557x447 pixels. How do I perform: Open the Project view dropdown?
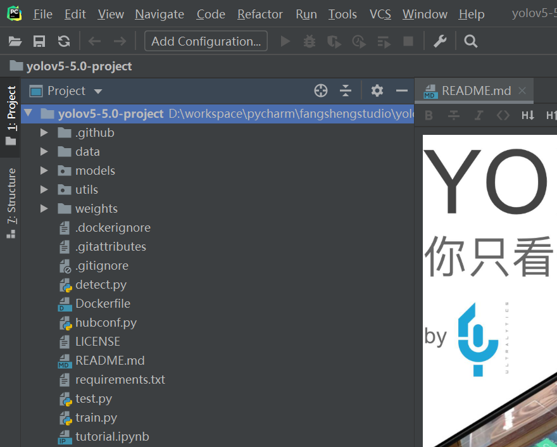point(98,91)
